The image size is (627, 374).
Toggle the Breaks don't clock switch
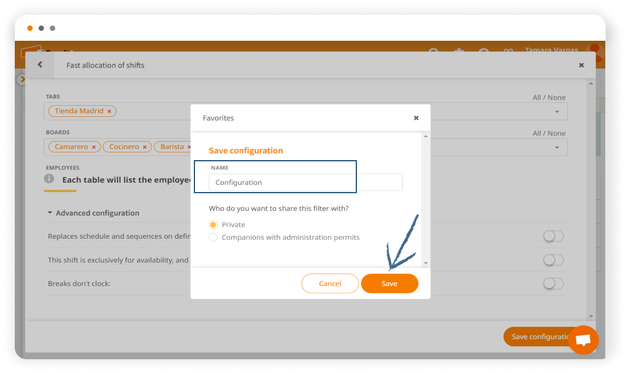point(553,284)
